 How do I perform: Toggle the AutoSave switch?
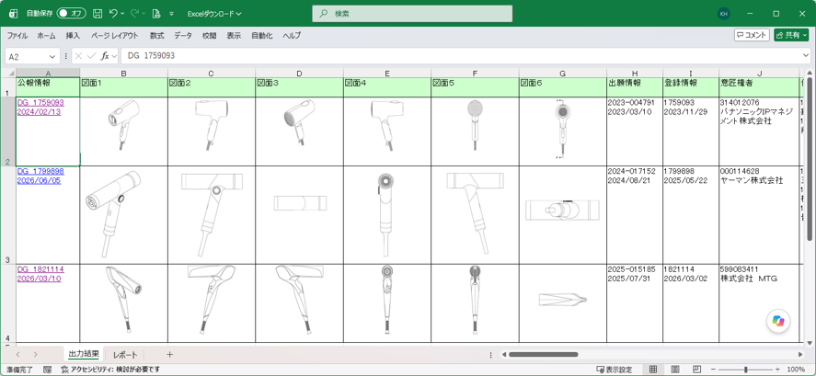pyautogui.click(x=71, y=14)
